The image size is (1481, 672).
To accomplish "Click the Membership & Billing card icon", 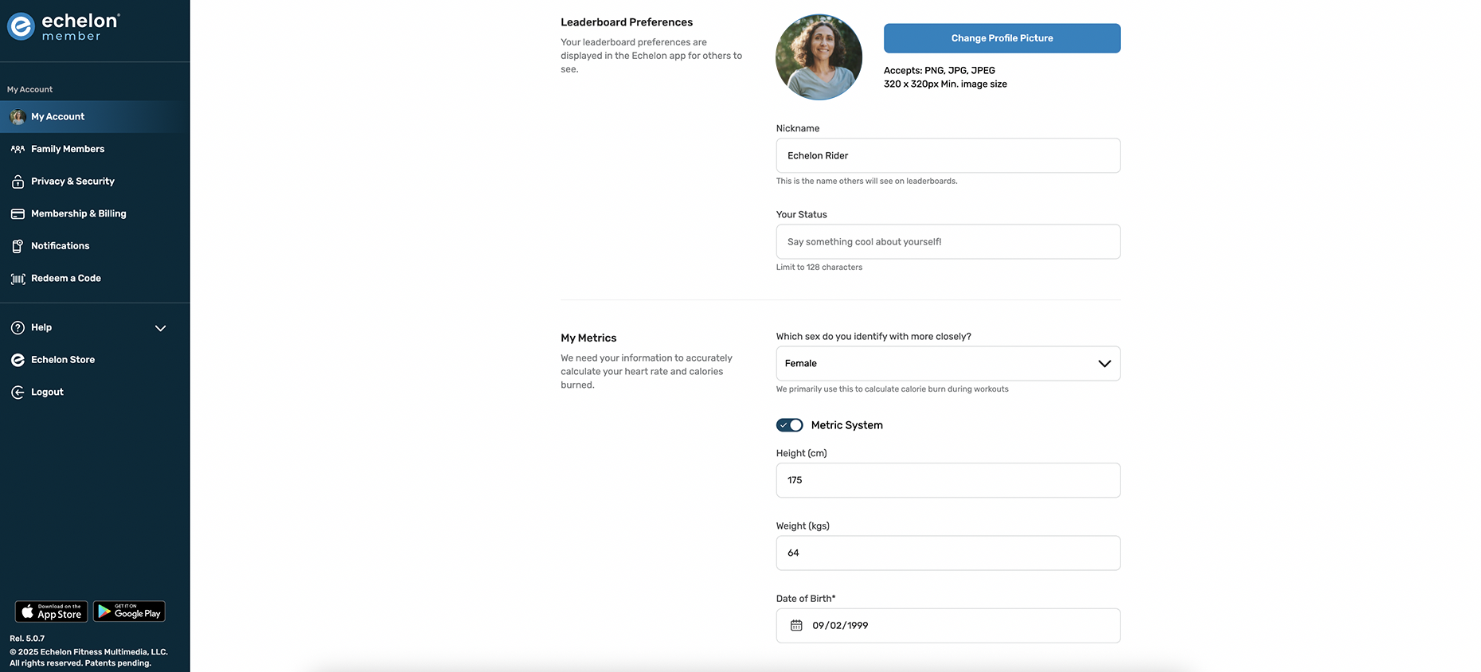I will pos(18,214).
